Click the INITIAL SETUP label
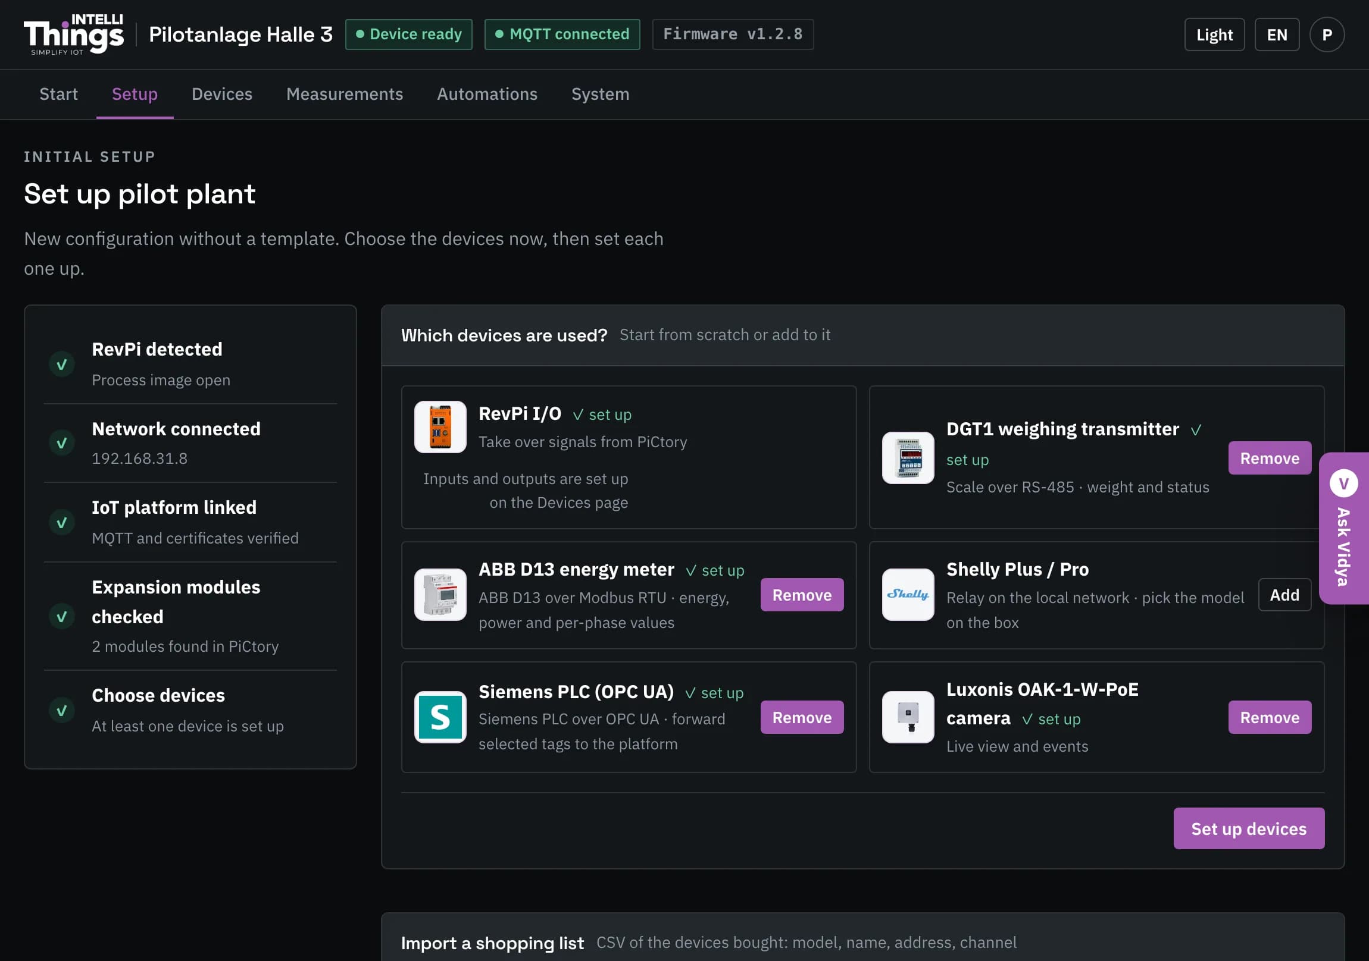Viewport: 1369px width, 961px height. pos(89,156)
